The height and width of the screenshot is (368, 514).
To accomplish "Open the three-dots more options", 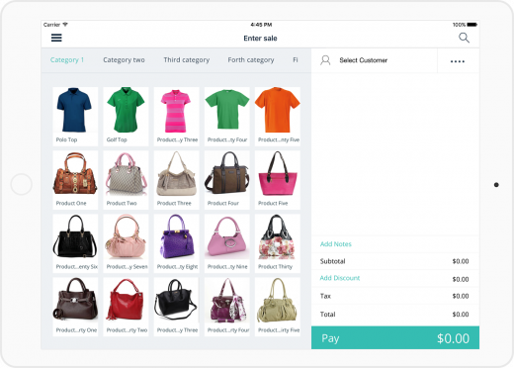I will pyautogui.click(x=458, y=61).
